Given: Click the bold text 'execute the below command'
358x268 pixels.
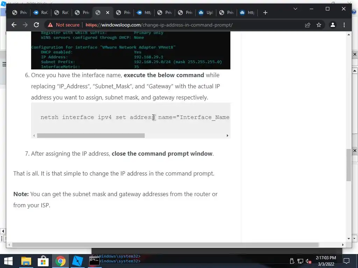Looking at the screenshot, I should 164,75.
